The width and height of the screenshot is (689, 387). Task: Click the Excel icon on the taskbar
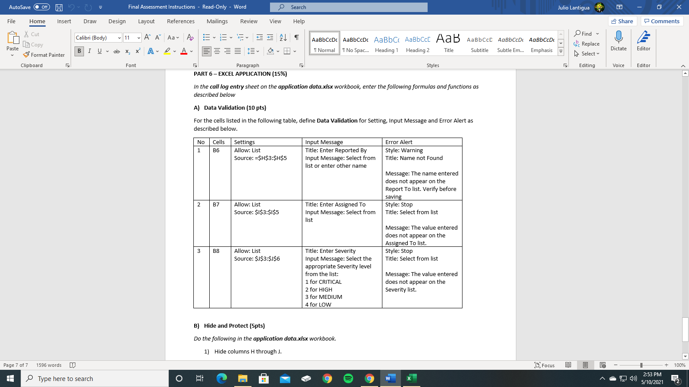(411, 378)
